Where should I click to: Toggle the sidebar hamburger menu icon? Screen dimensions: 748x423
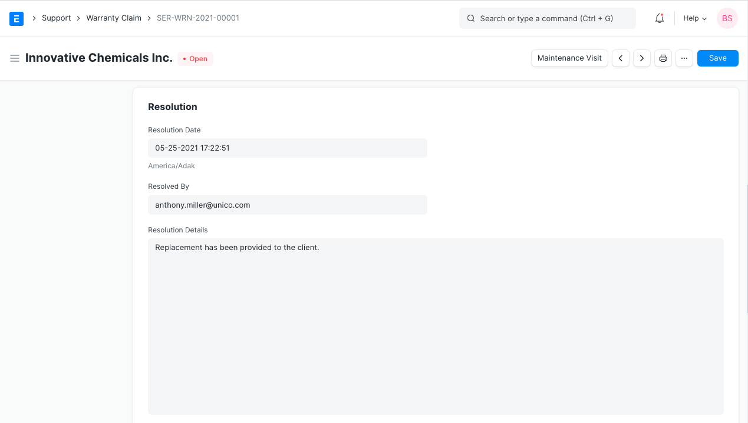pyautogui.click(x=15, y=58)
